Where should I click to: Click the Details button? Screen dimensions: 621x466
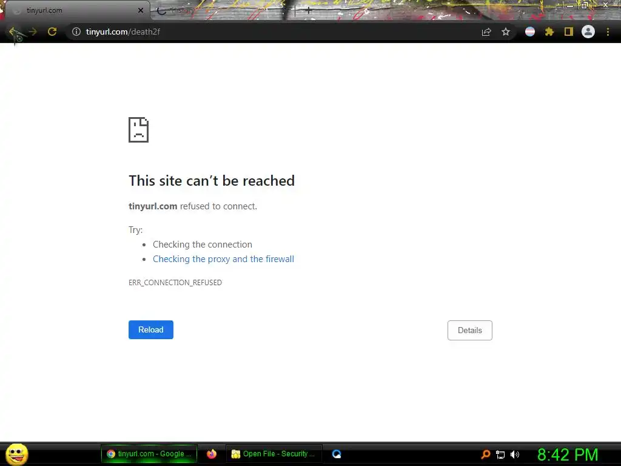click(x=470, y=331)
